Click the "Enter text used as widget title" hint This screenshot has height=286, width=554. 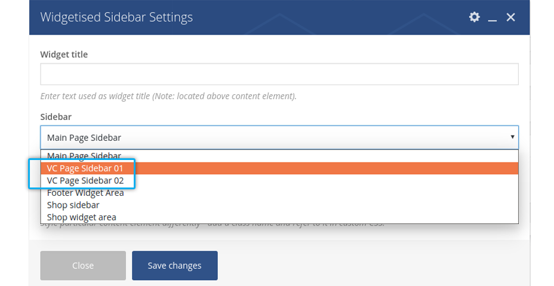pyautogui.click(x=168, y=96)
